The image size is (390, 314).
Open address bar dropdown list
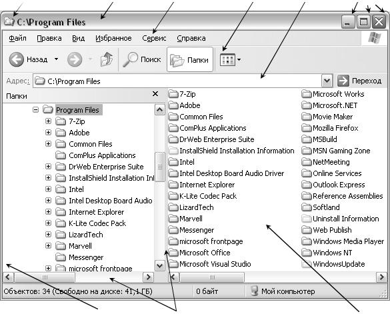click(x=327, y=81)
